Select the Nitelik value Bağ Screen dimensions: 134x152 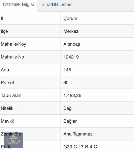tap(67, 108)
